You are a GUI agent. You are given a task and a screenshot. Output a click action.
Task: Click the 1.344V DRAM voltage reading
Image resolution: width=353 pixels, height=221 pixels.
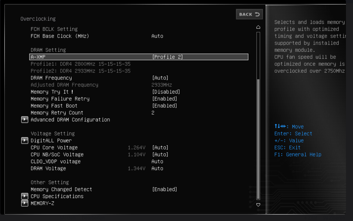[136, 168]
